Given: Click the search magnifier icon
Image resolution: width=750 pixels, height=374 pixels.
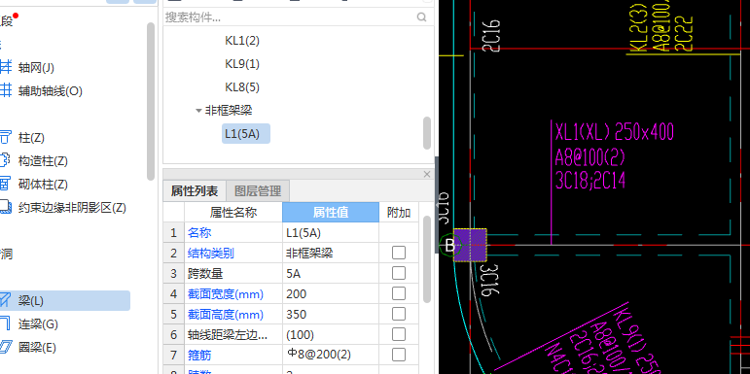Looking at the screenshot, I should click(421, 17).
